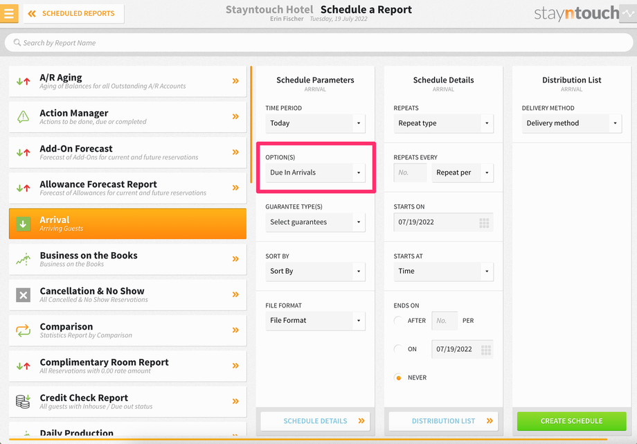Open the File Format dropdown
Image resolution: width=637 pixels, height=444 pixels.
[x=315, y=321]
